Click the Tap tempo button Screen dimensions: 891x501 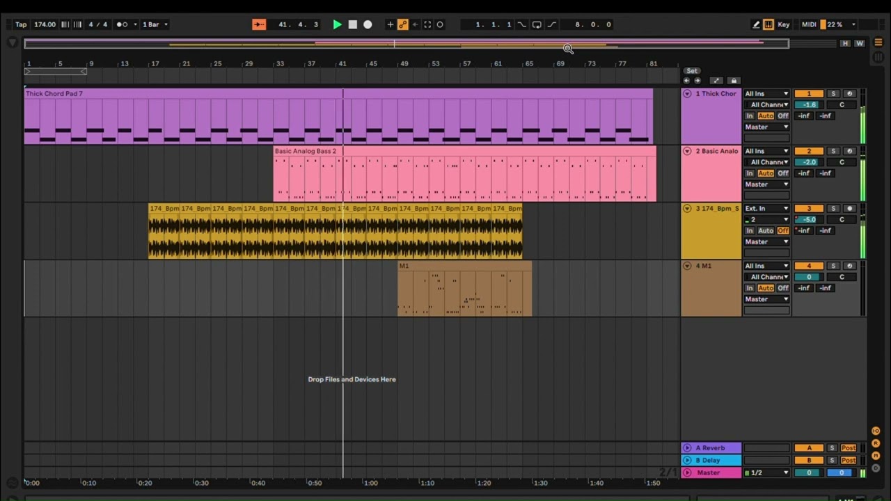tap(21, 24)
